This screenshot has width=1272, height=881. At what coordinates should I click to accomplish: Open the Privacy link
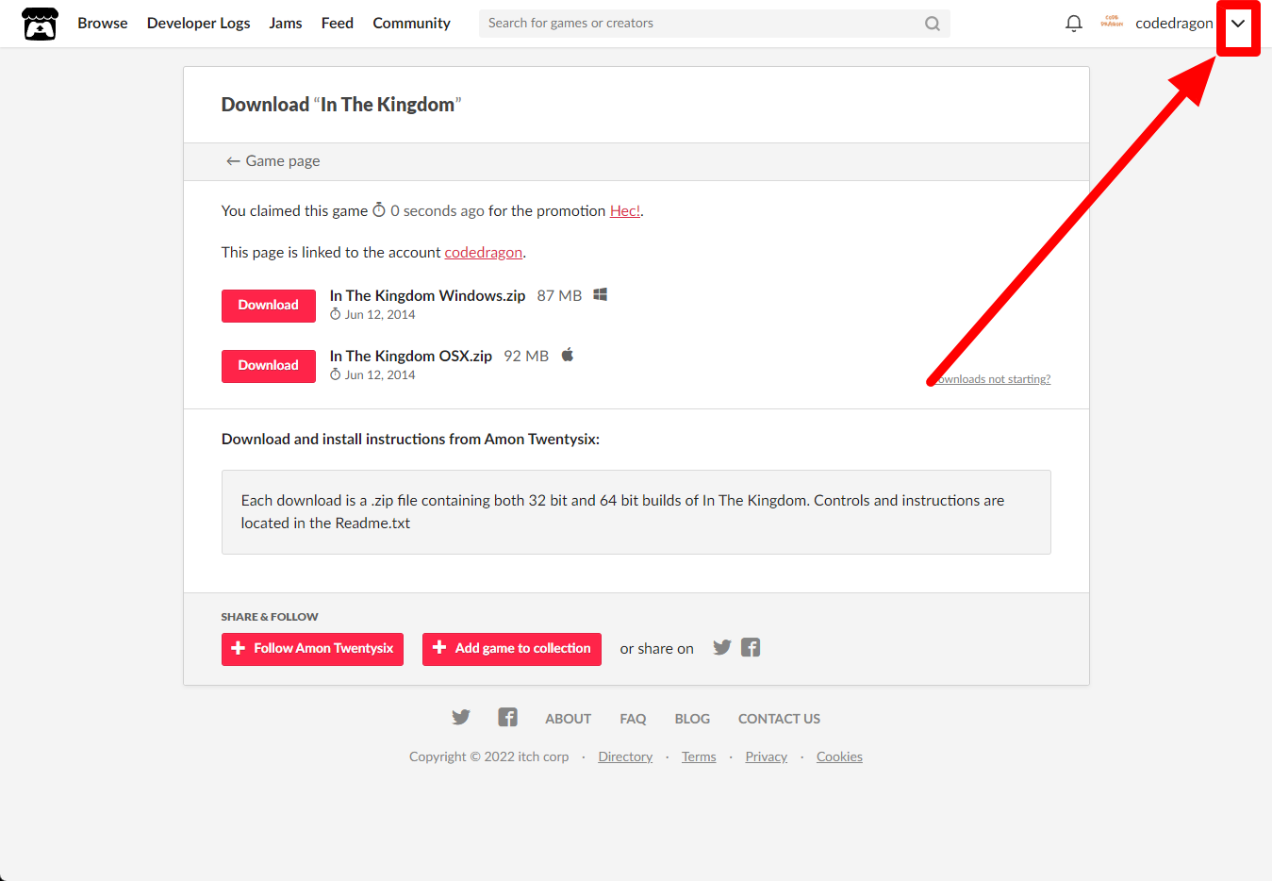pyautogui.click(x=766, y=756)
